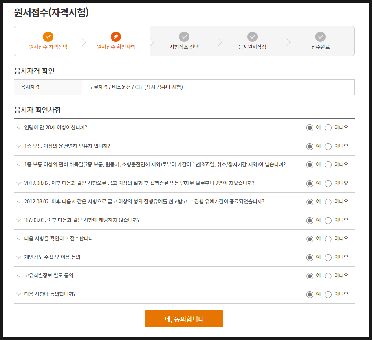The height and width of the screenshot is (340, 372).
Task: Expand 다음 사항을 확인하고 접수합니다 row
Action: (x=18, y=239)
